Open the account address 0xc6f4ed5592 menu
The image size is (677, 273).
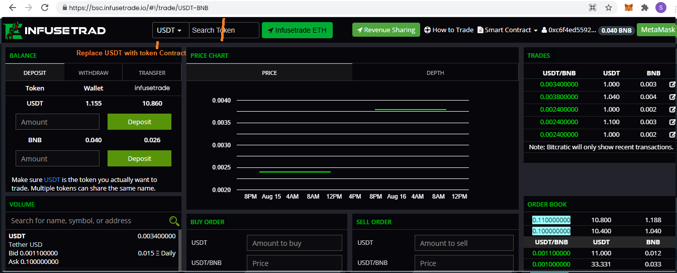(568, 30)
